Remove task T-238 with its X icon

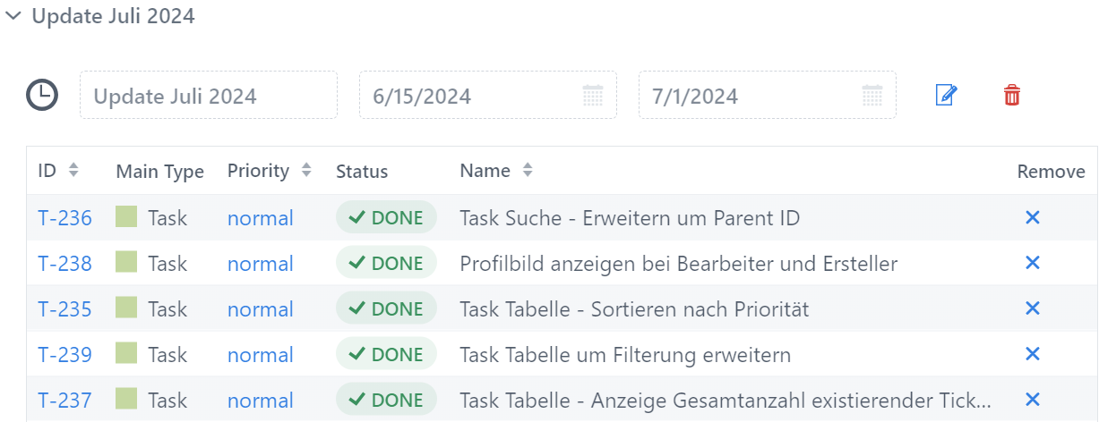pyautogui.click(x=1032, y=263)
